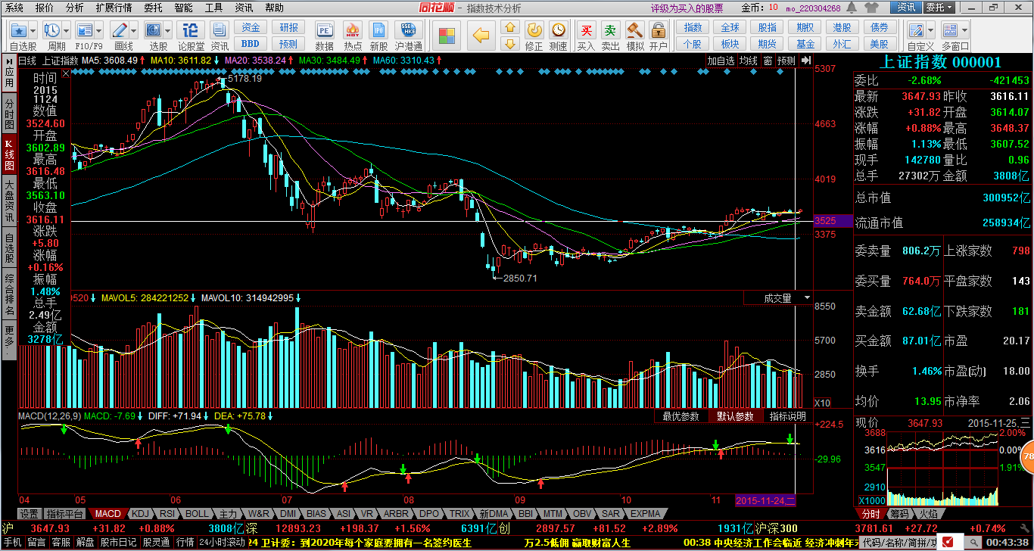Click the yellow down arrow icon

pos(510,45)
